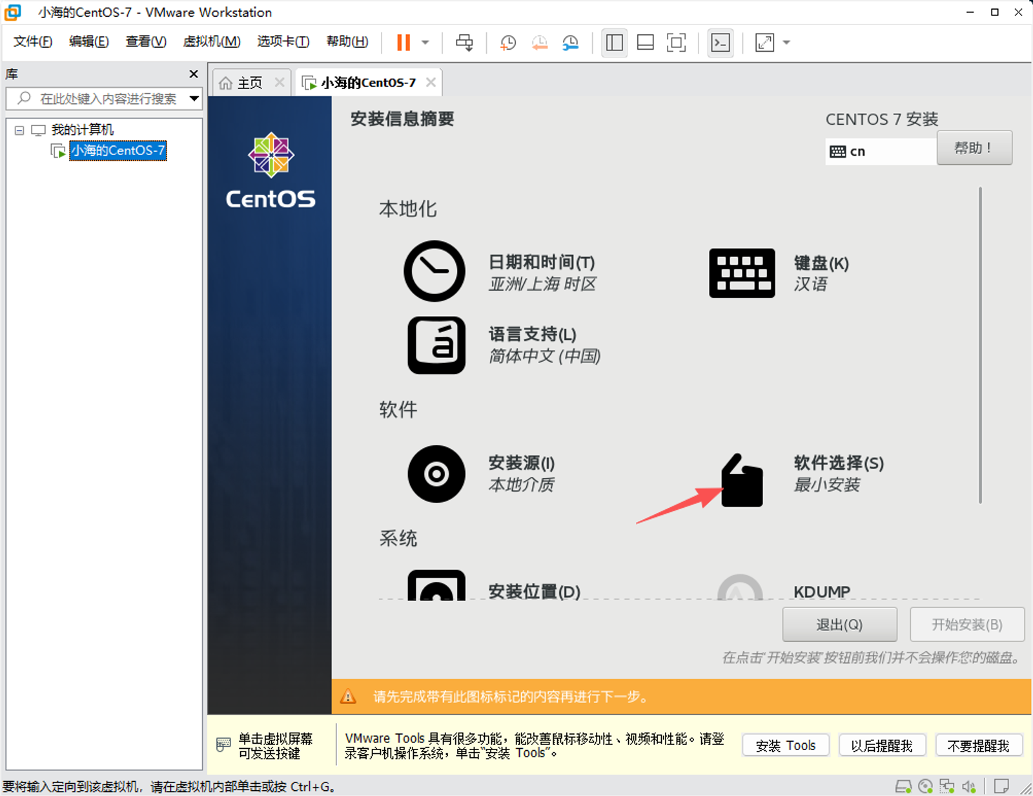
Task: Open the stretch display dropdown arrow
Action: 786,43
